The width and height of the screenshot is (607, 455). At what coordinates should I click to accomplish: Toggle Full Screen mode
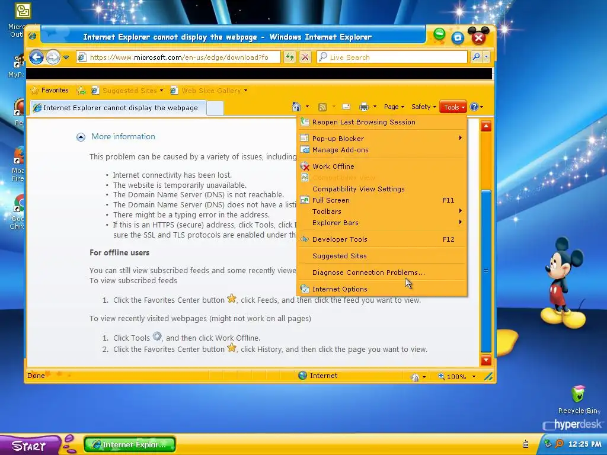[382, 200]
